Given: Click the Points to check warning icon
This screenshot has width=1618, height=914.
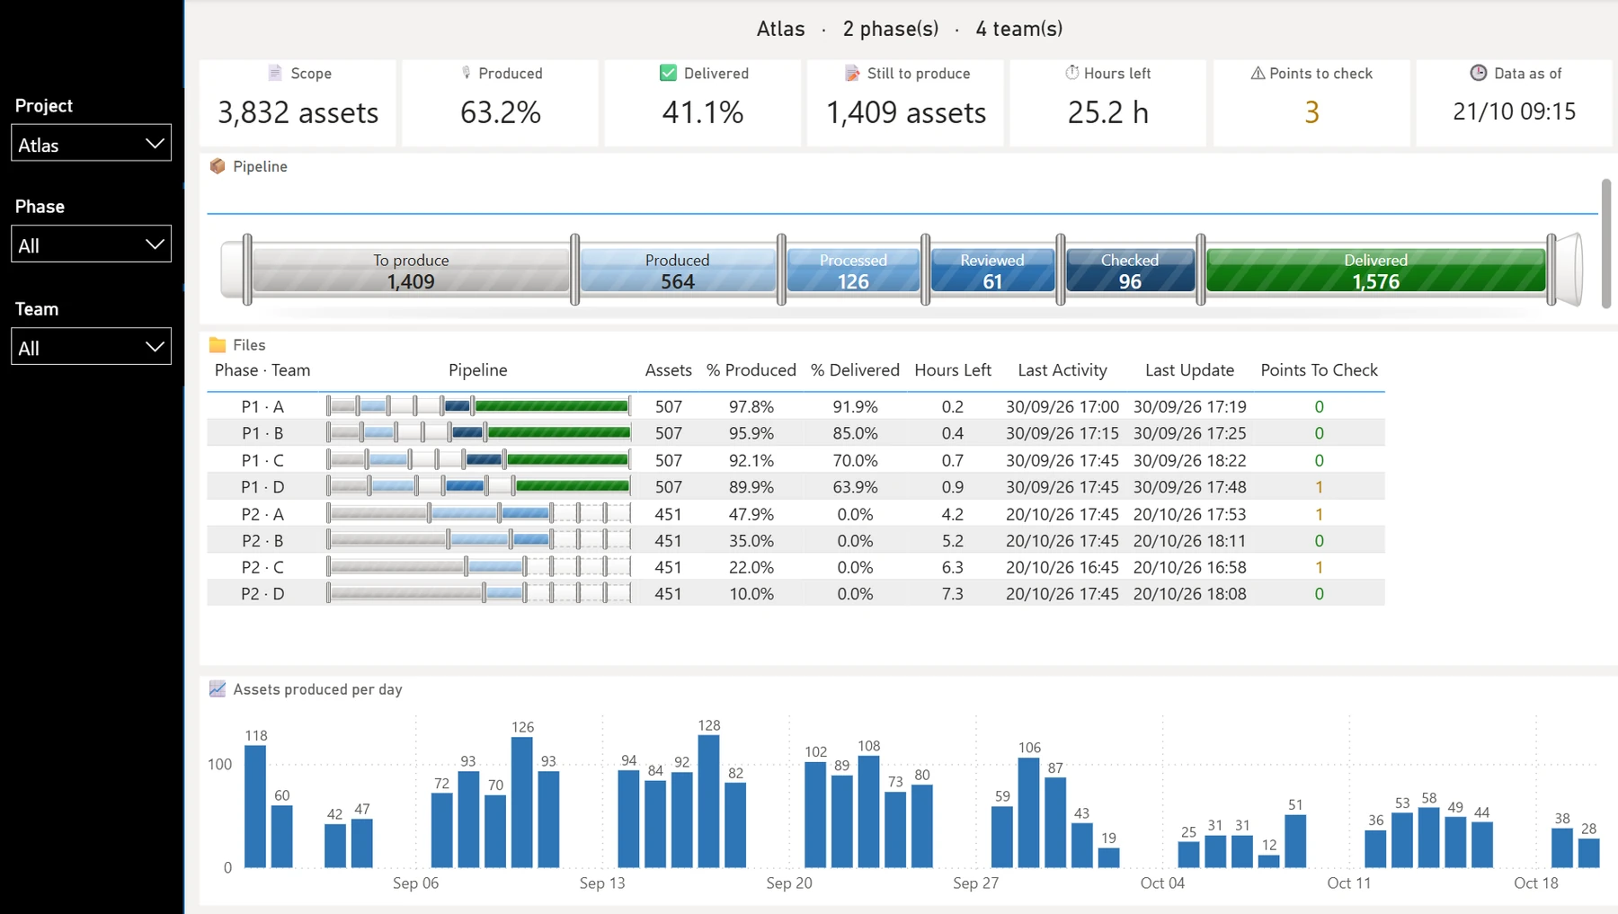Looking at the screenshot, I should click(1258, 73).
